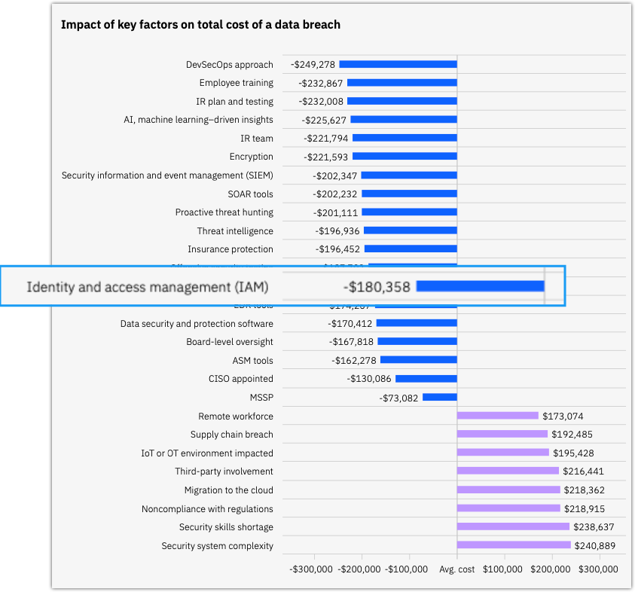
Task: Click the chart title about data breach cost
Action: click(x=200, y=25)
